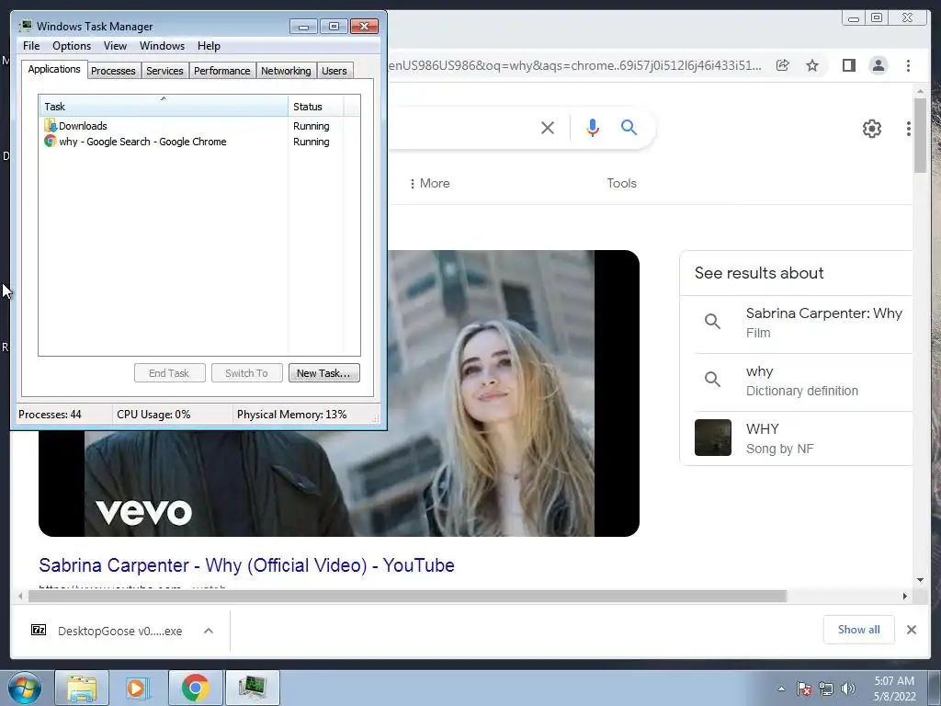Click the WHY song album thumbnail
The width and height of the screenshot is (941, 706).
point(712,438)
